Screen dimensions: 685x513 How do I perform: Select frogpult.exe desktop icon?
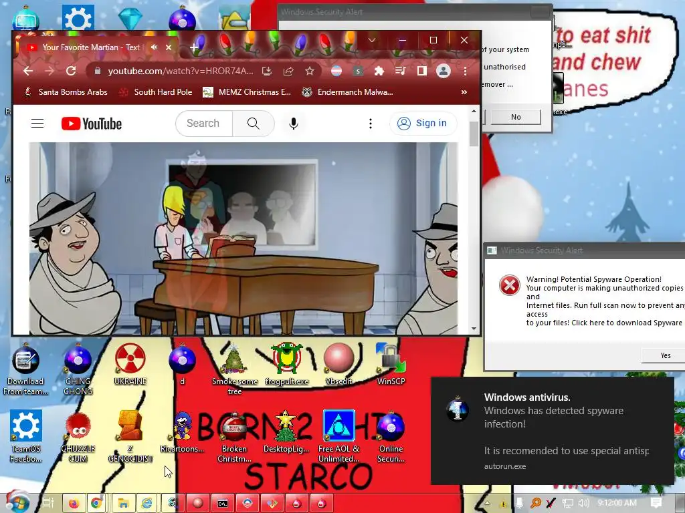286,365
